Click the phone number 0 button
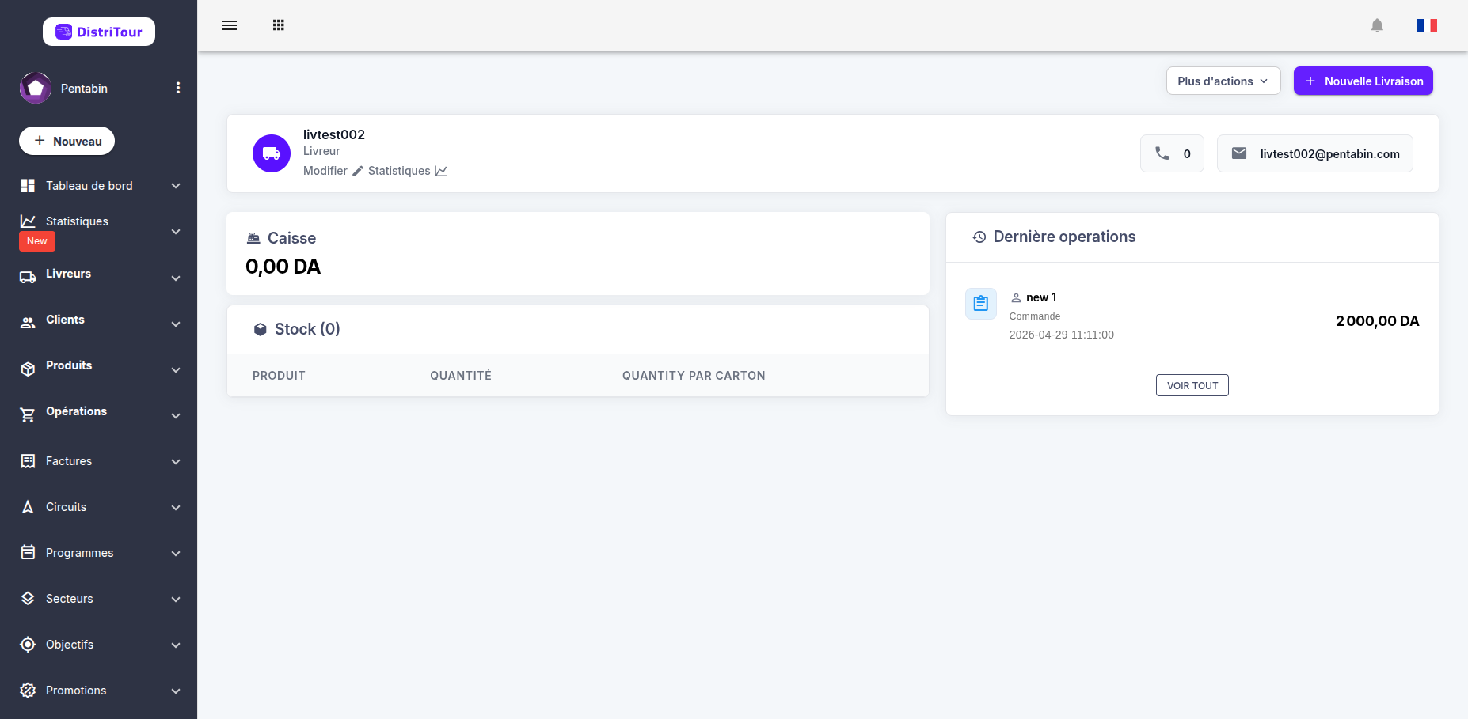 point(1172,153)
